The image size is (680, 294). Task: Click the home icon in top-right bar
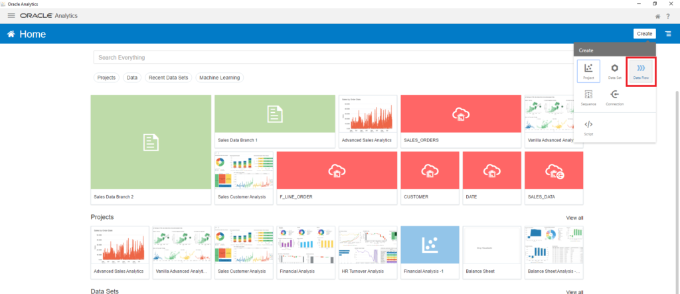coord(657,17)
